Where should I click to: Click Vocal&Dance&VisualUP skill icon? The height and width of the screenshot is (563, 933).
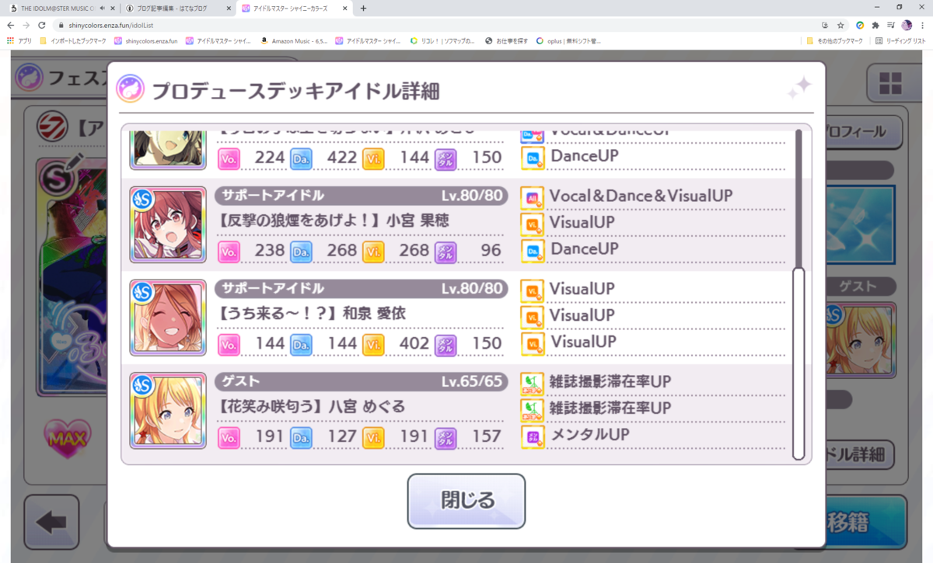(533, 197)
